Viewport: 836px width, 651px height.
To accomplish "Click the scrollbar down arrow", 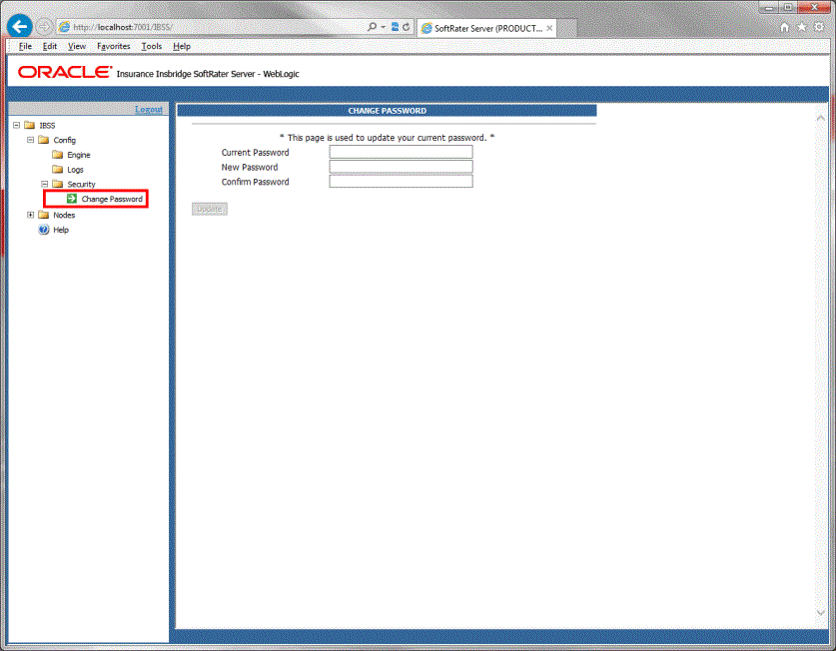I will coord(821,612).
